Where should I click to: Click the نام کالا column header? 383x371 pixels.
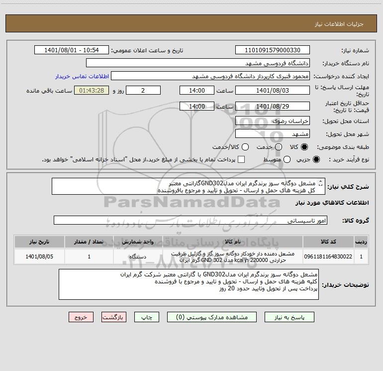coord(233,242)
